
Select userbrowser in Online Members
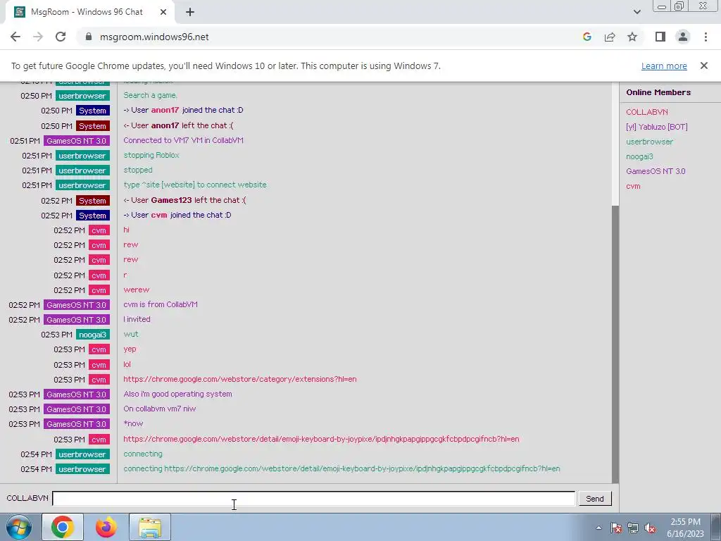(x=649, y=142)
